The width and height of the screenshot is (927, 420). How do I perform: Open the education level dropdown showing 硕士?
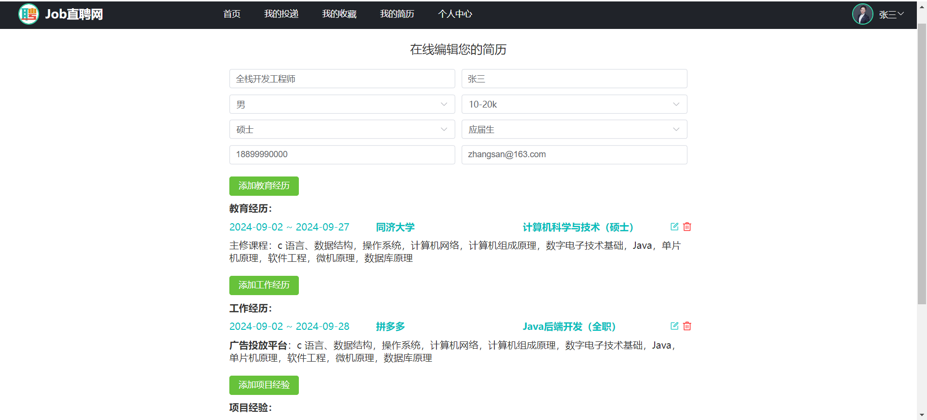(x=342, y=129)
